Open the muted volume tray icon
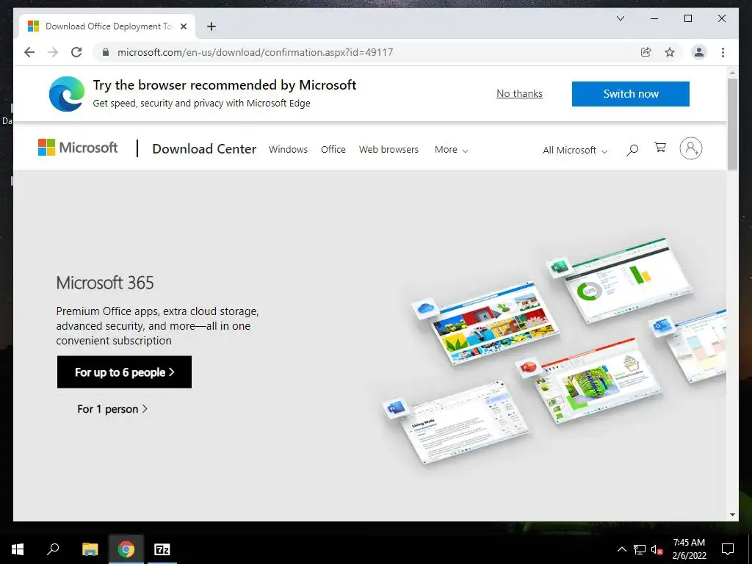This screenshot has width=752, height=564. click(x=657, y=549)
